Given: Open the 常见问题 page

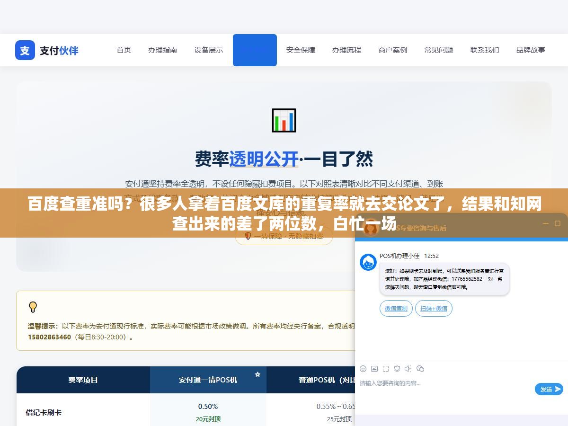Looking at the screenshot, I should pyautogui.click(x=439, y=50).
